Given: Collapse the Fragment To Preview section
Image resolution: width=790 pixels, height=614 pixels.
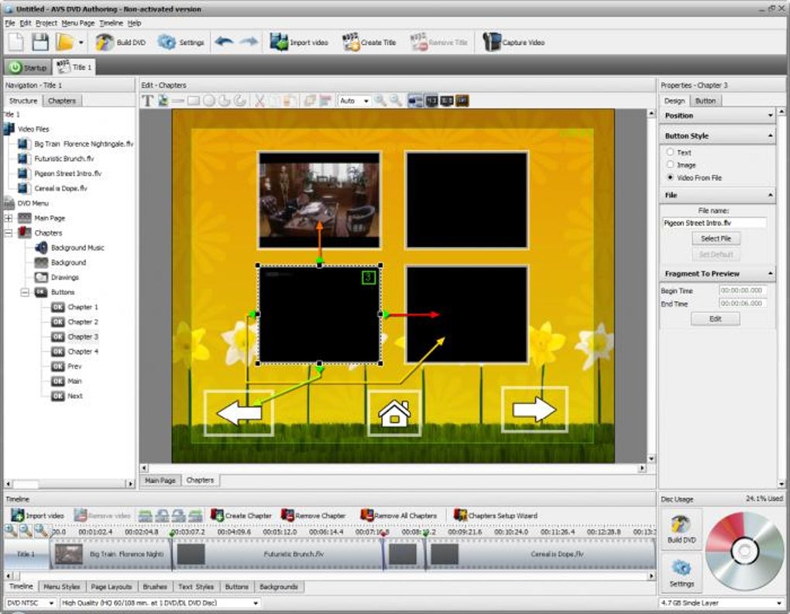Looking at the screenshot, I should (770, 273).
